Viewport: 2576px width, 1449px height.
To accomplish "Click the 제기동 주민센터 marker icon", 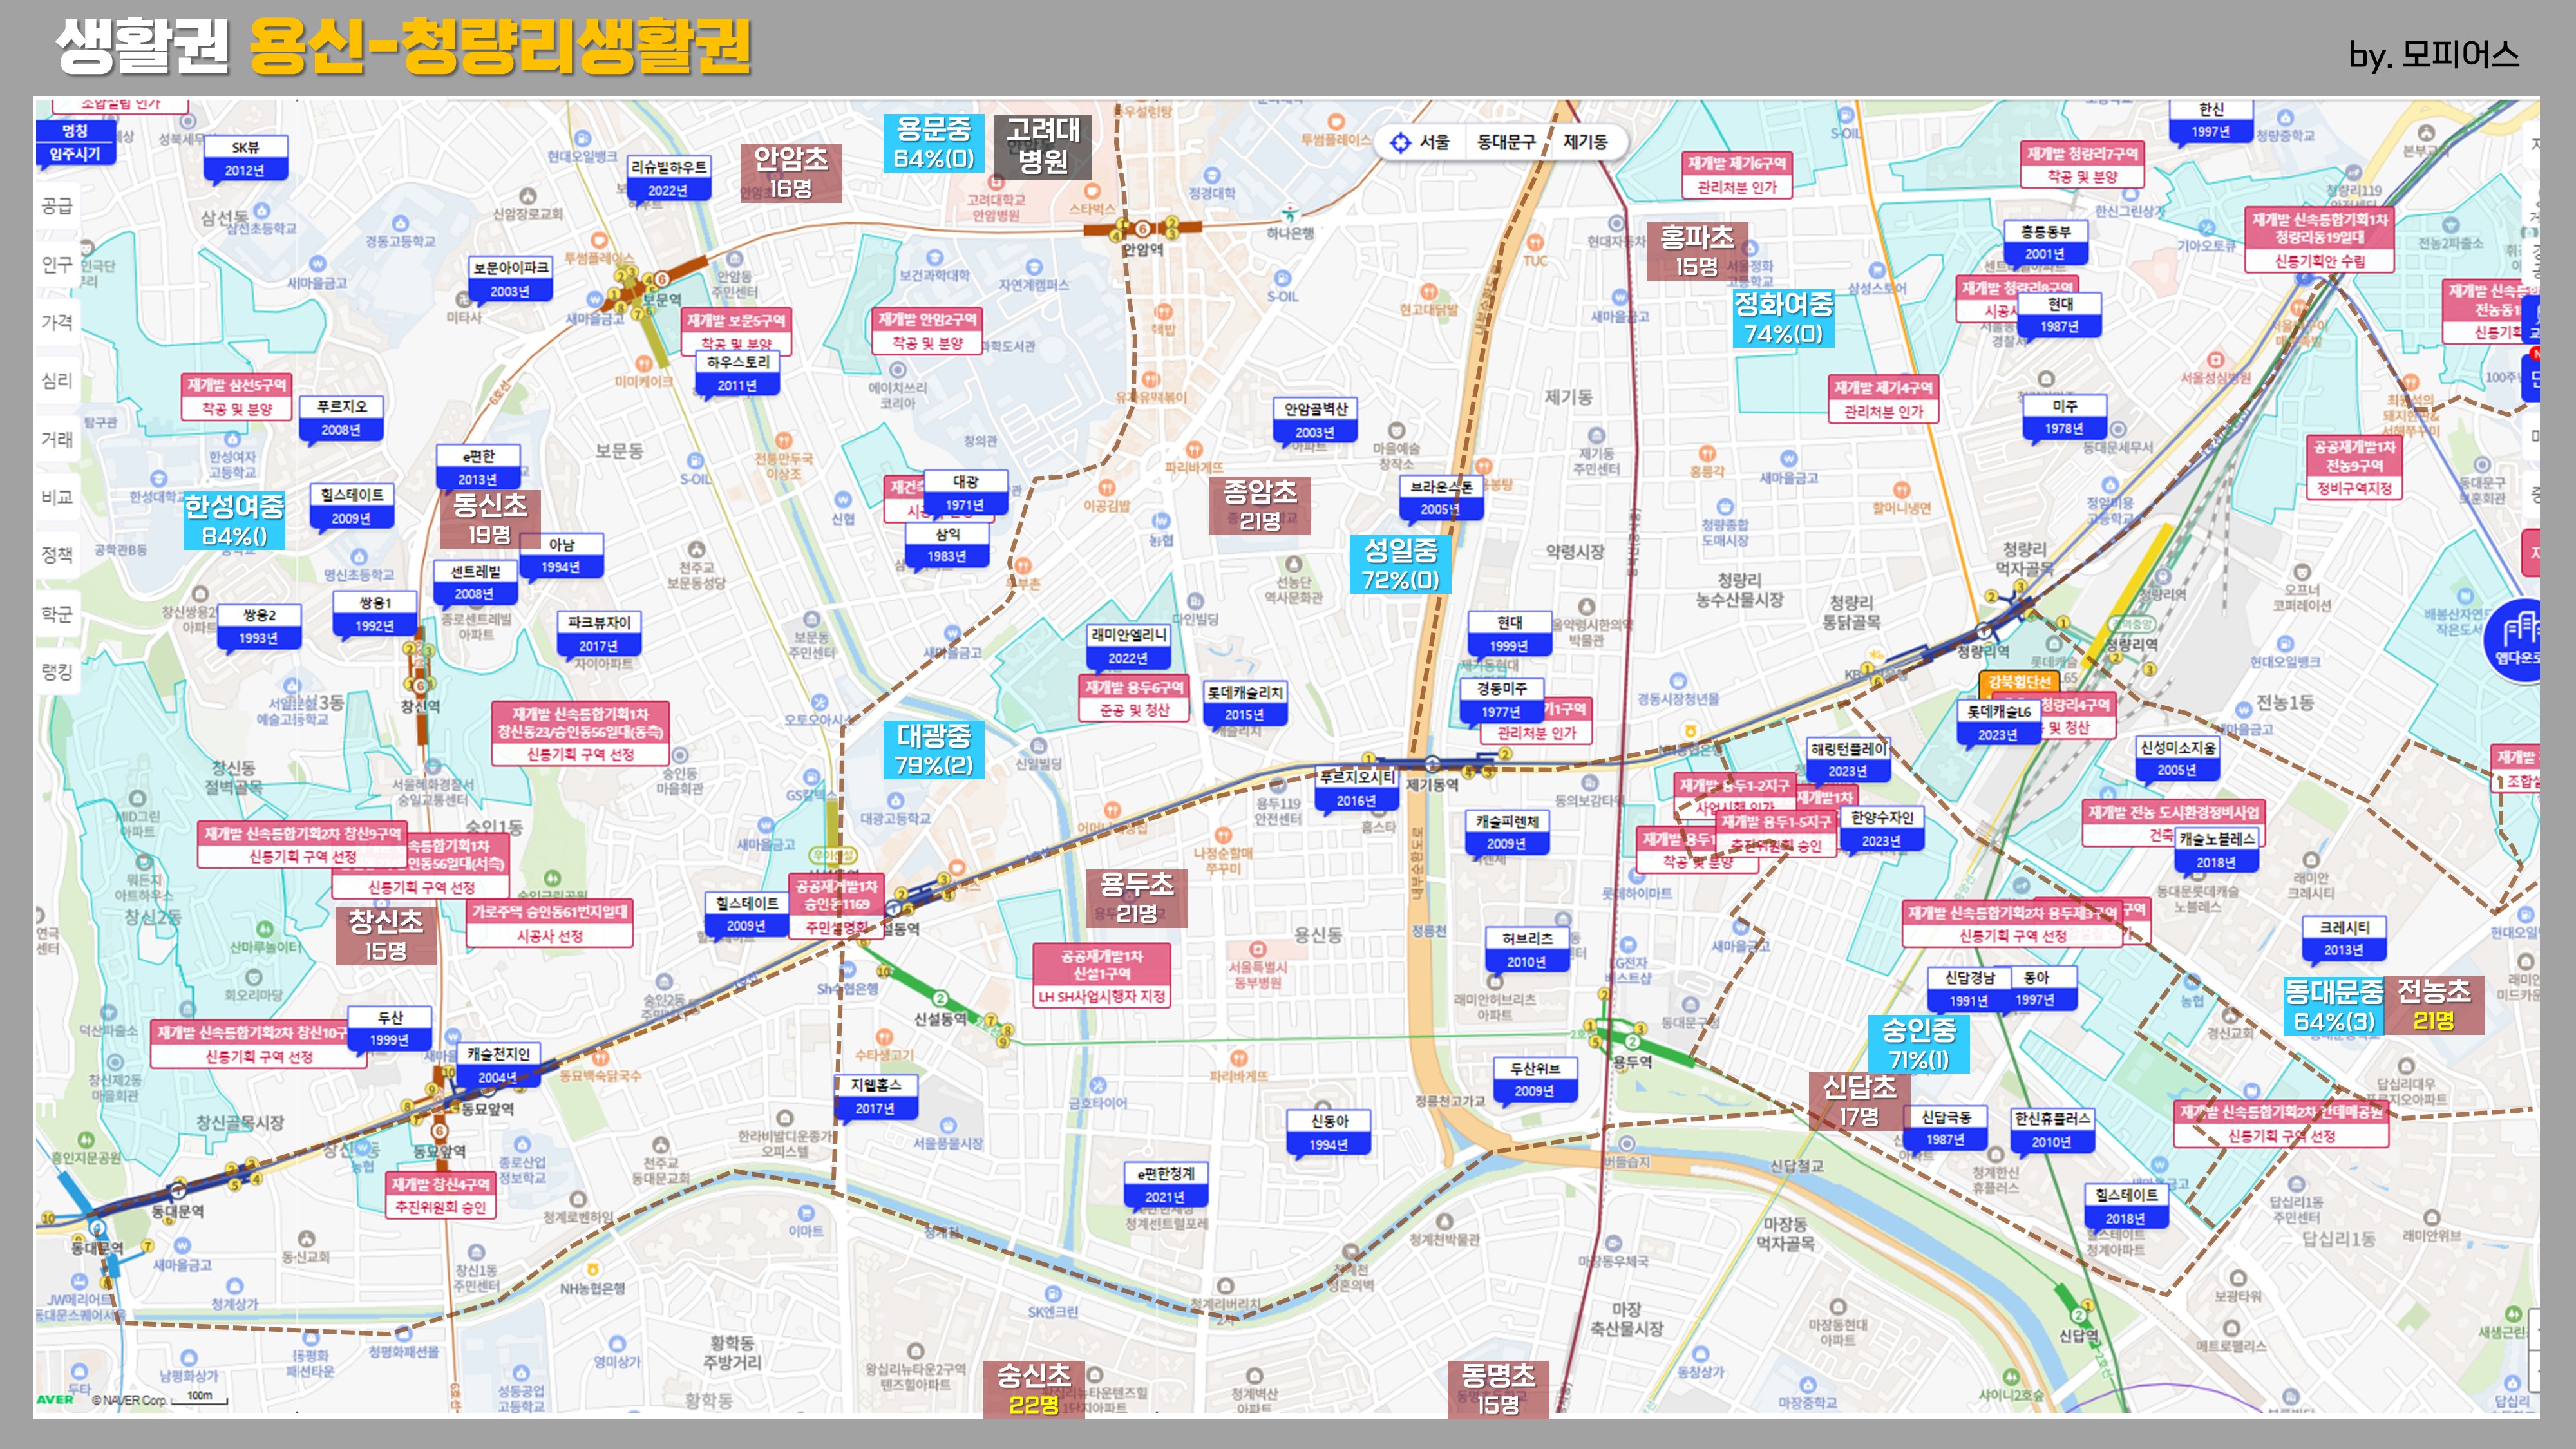I will tap(1596, 436).
